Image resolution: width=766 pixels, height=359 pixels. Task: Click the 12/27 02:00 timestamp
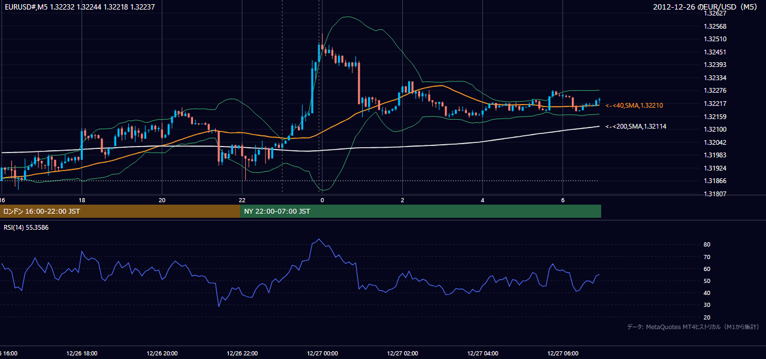[x=402, y=353]
